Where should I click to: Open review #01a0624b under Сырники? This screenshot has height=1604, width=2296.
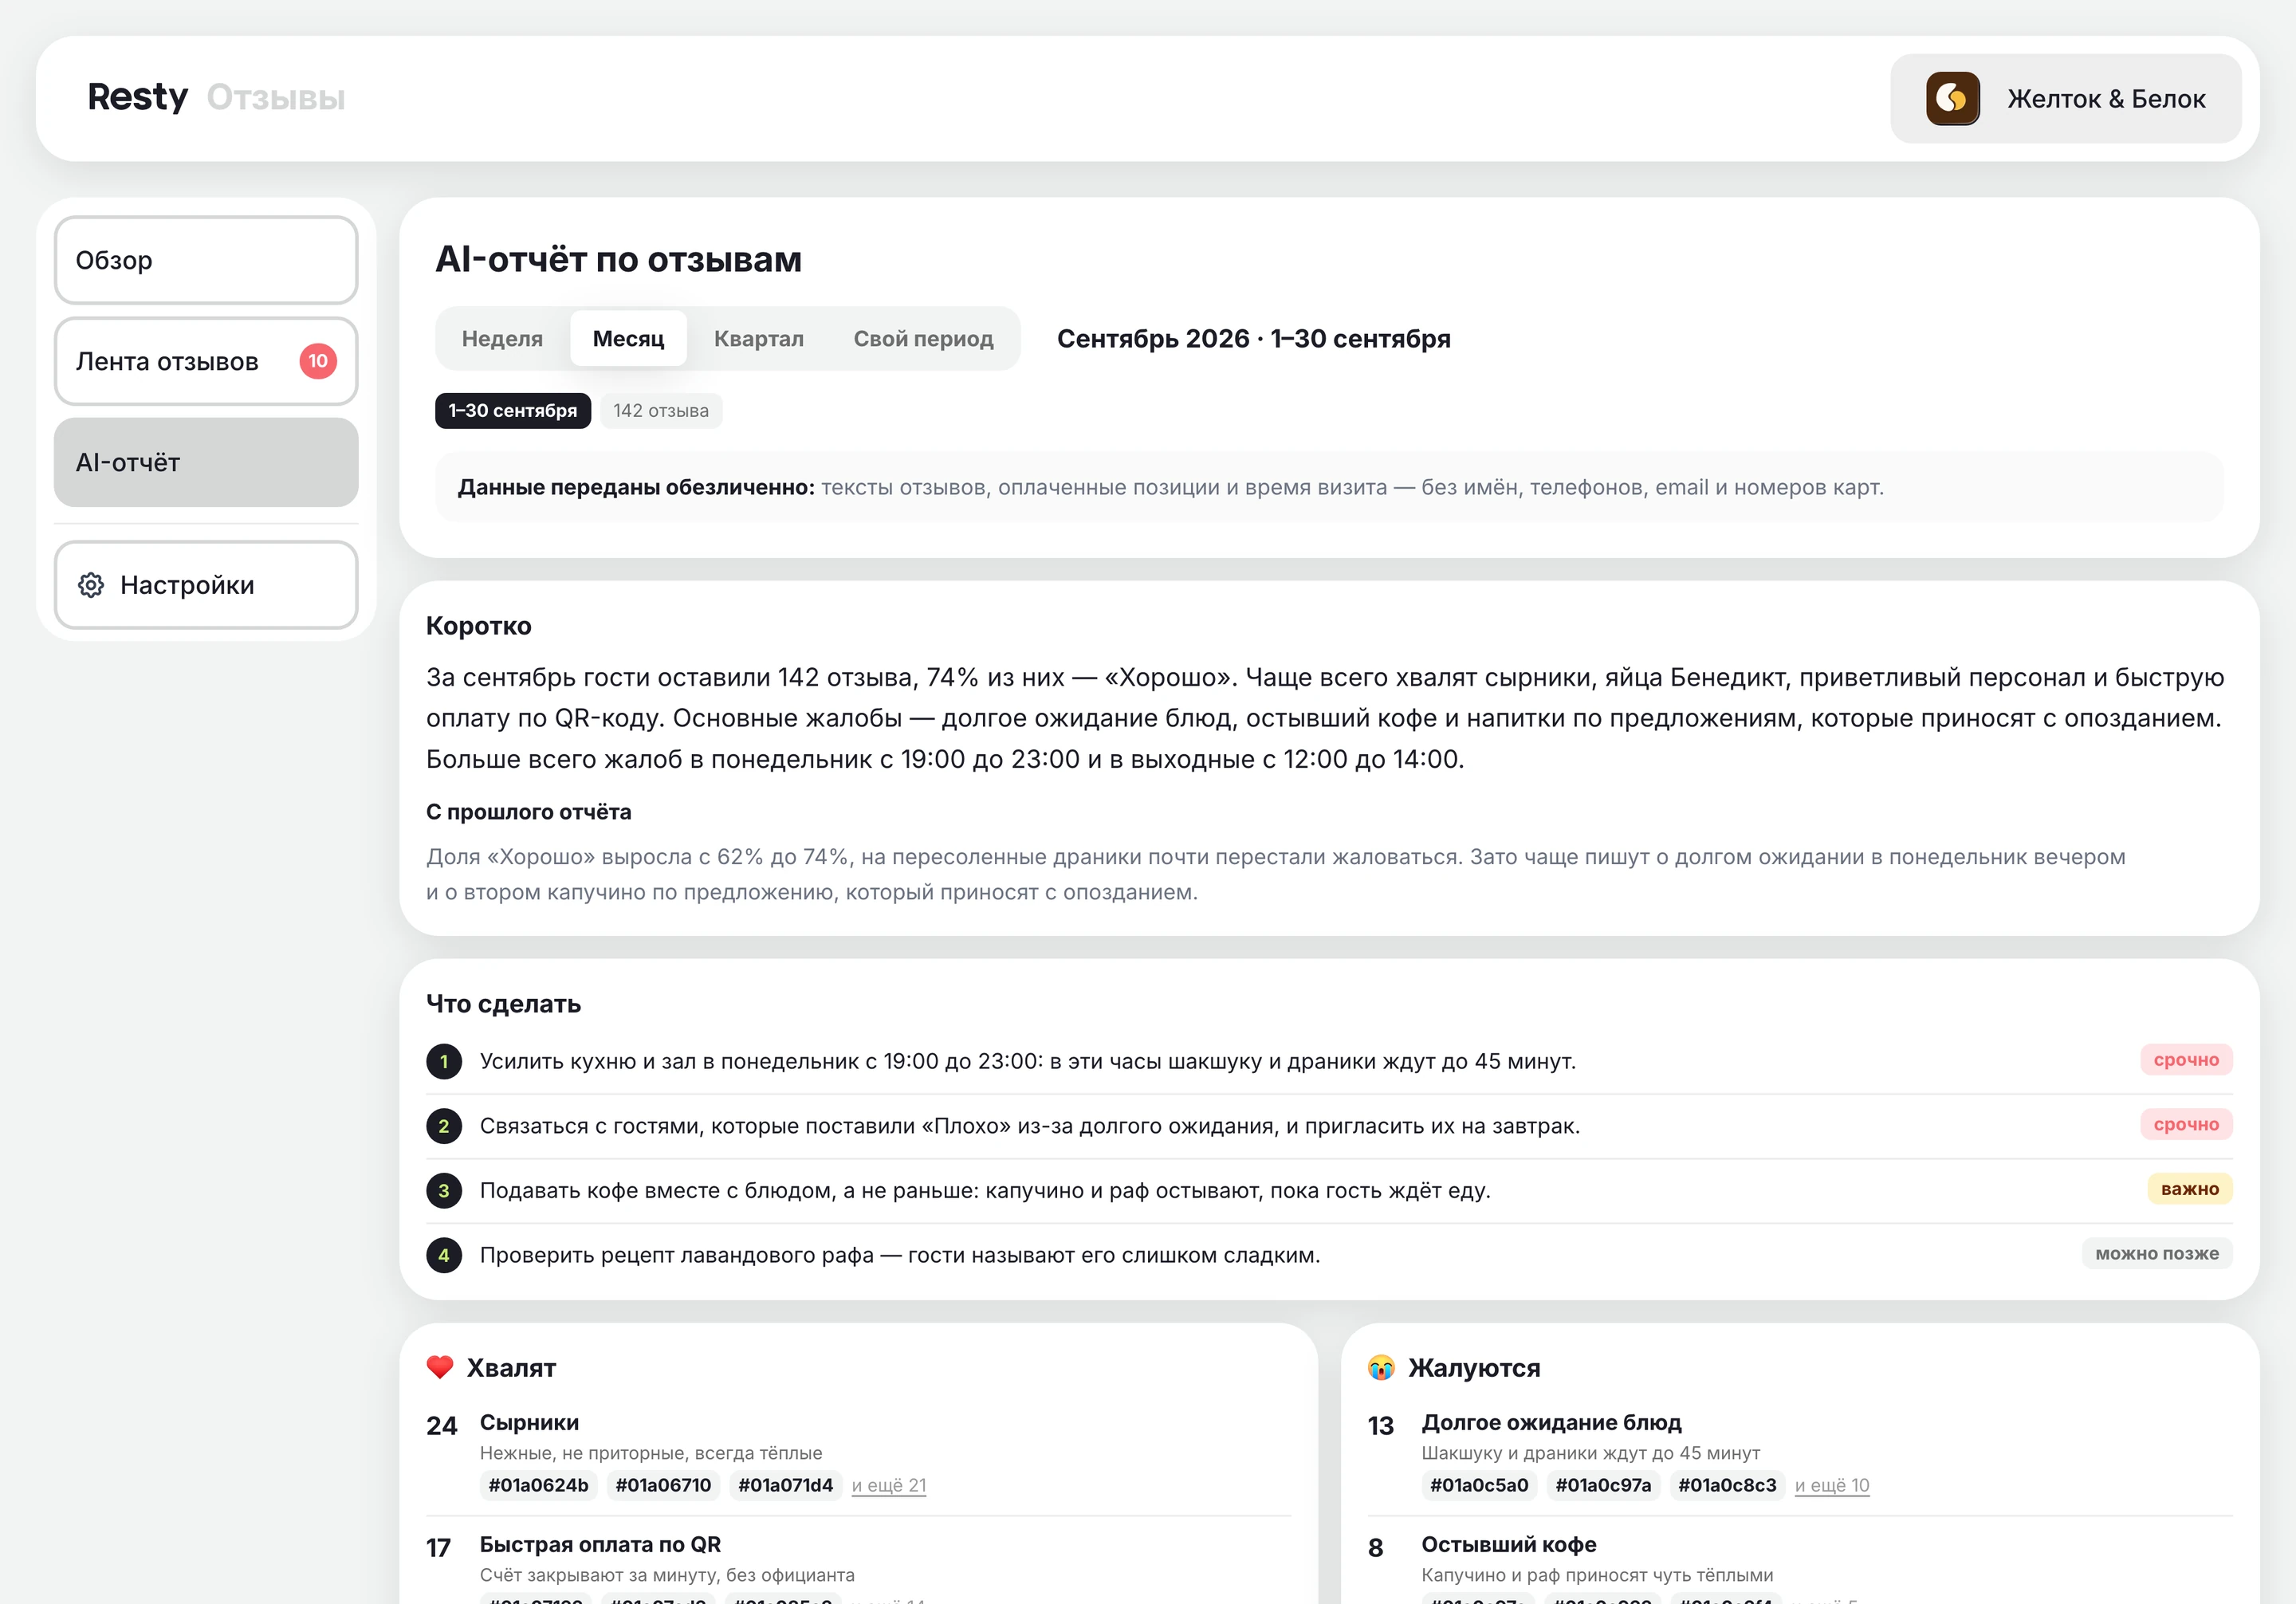(x=538, y=1485)
